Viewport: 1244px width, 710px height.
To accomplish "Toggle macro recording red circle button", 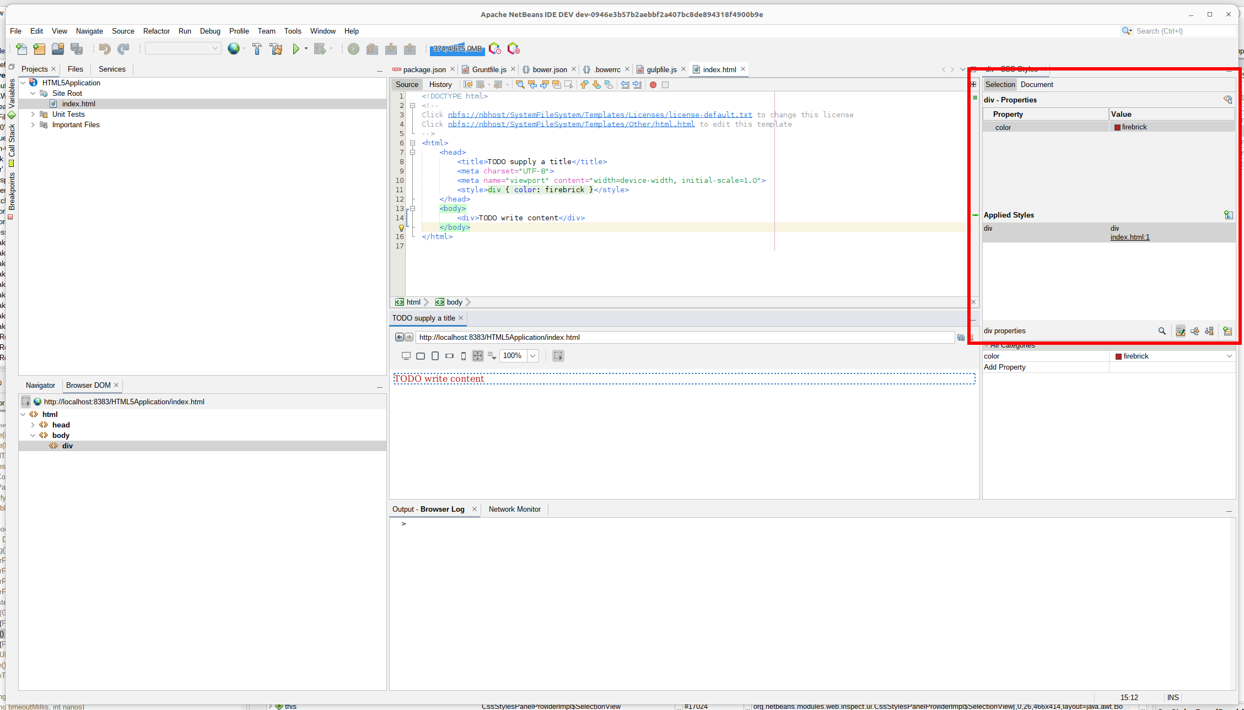I will coord(653,85).
